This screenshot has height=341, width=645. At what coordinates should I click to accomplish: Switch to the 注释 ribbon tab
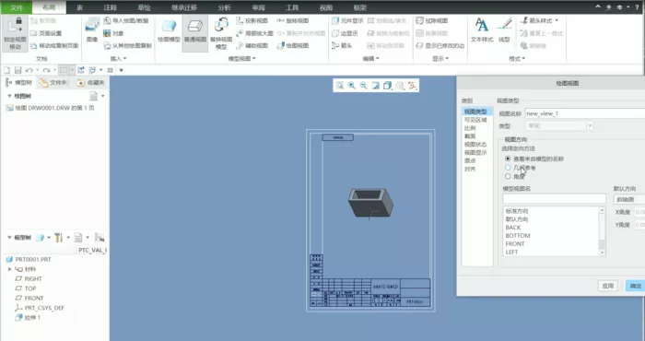(x=110, y=7)
